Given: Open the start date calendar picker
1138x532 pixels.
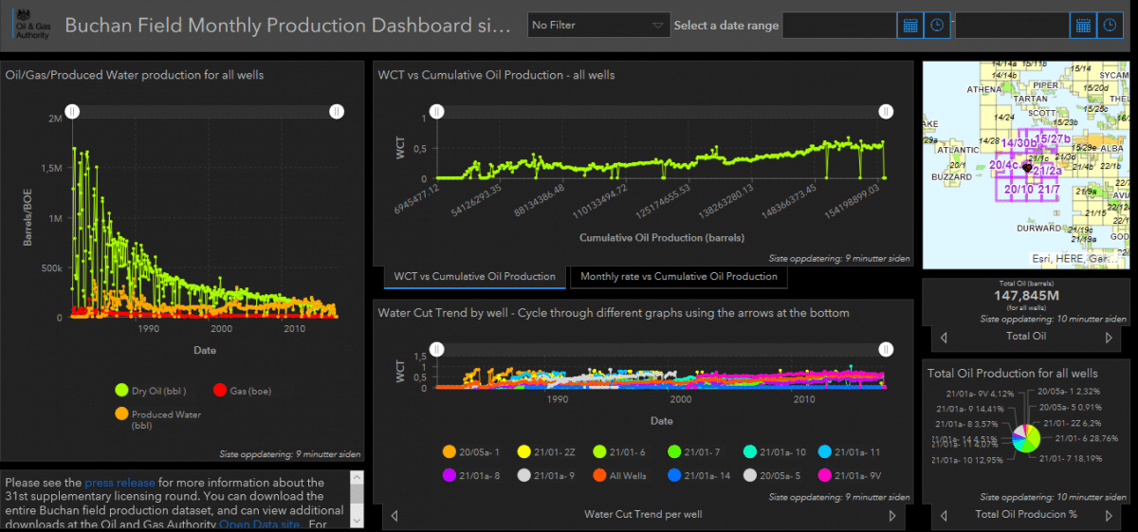Looking at the screenshot, I should pos(910,26).
